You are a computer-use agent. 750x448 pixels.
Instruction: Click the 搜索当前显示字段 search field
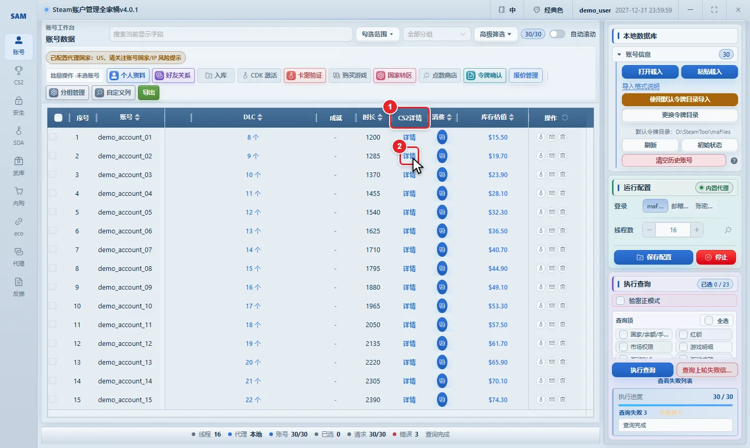231,34
